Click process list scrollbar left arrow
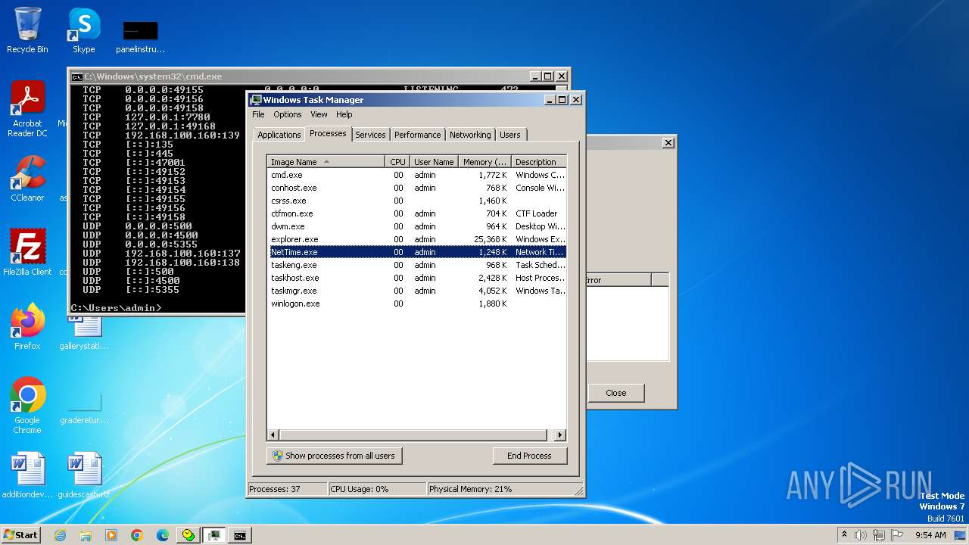 pos(274,435)
